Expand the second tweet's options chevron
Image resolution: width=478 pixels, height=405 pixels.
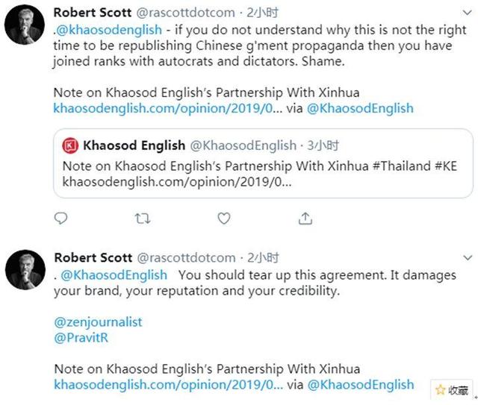click(x=467, y=258)
